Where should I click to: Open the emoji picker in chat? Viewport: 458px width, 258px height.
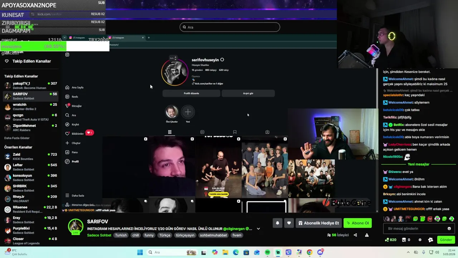click(x=449, y=229)
